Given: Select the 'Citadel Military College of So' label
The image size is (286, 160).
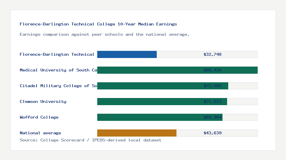Looking at the screenshot, I should (x=58, y=86).
